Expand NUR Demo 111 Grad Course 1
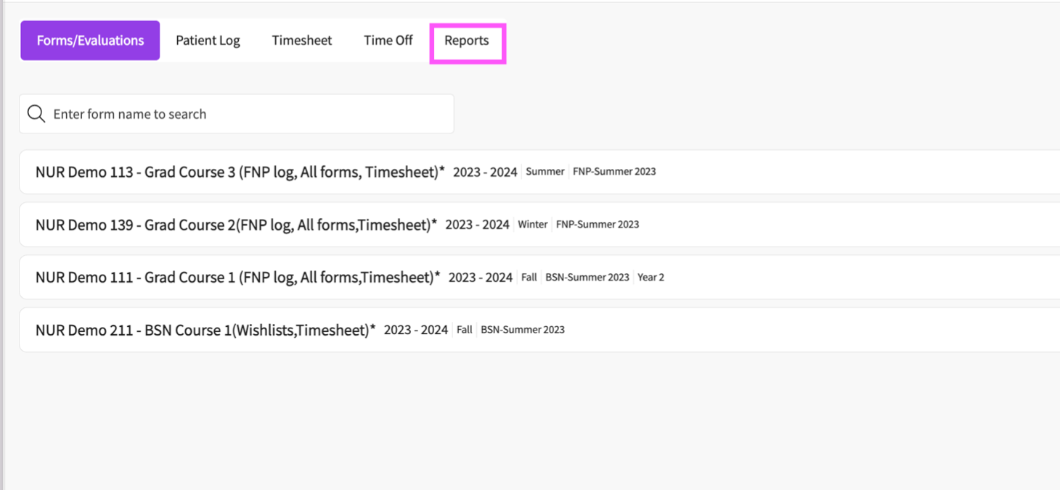This screenshot has height=490, width=1060. pyautogui.click(x=237, y=277)
